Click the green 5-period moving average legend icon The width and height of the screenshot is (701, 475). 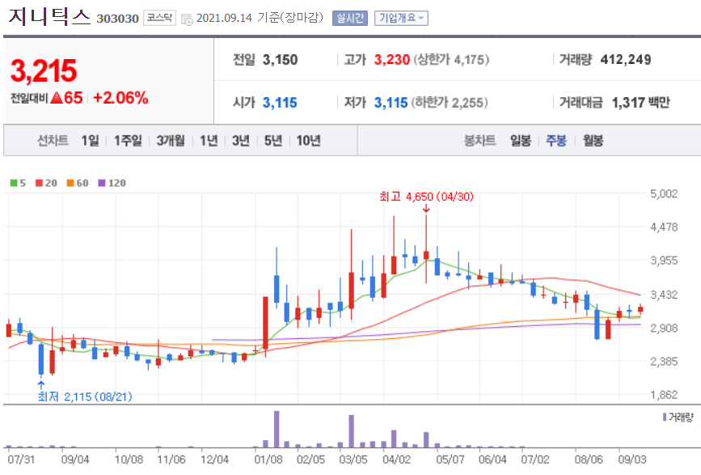point(12,180)
